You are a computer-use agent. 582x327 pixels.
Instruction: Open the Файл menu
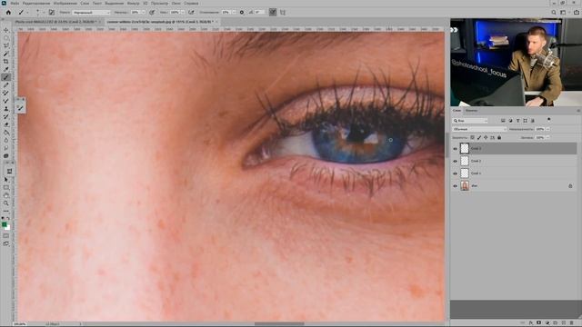click(15, 3)
